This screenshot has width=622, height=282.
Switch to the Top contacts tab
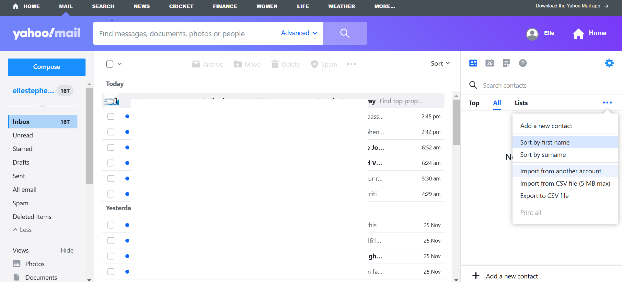(474, 103)
